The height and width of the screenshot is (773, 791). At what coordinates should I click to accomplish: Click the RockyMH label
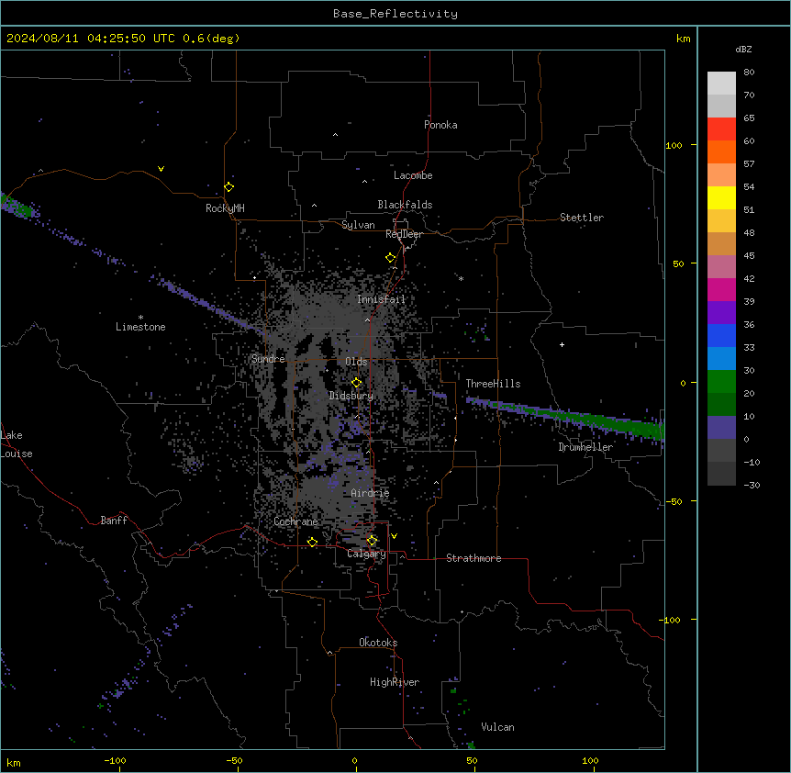point(225,208)
